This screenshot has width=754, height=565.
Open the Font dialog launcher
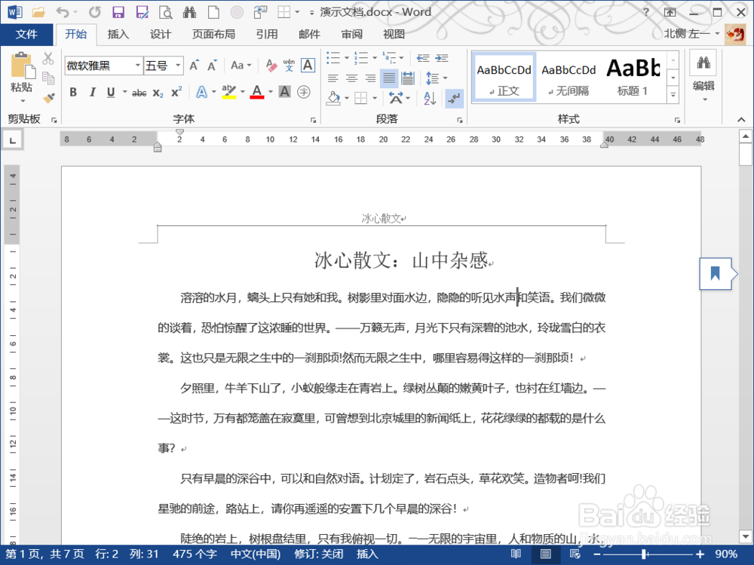pos(313,120)
